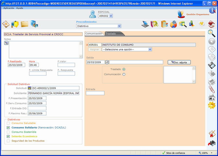Click the colored binders toolbar icon
This screenshot has height=156, width=218.
point(155,24)
